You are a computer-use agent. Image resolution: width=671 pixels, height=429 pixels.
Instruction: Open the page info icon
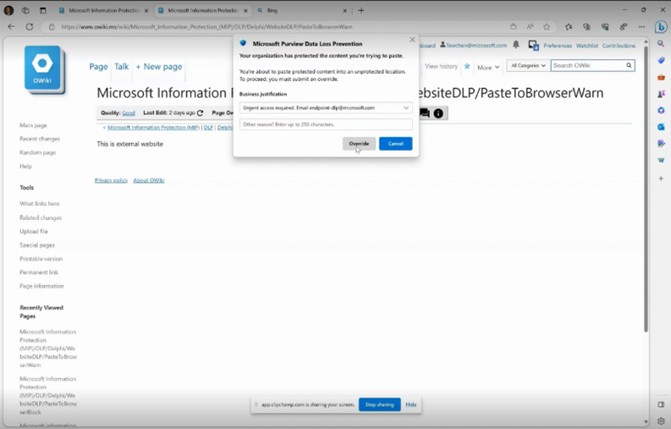point(438,113)
